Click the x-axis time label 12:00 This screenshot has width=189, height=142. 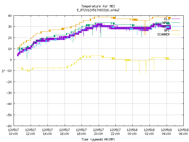[30, 134]
